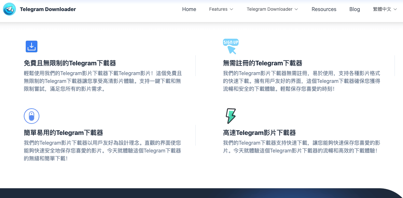Click the paragraph starting 我們的Telegram影片下載器無需註冊
Screen dimensions: 403x198
point(302,81)
